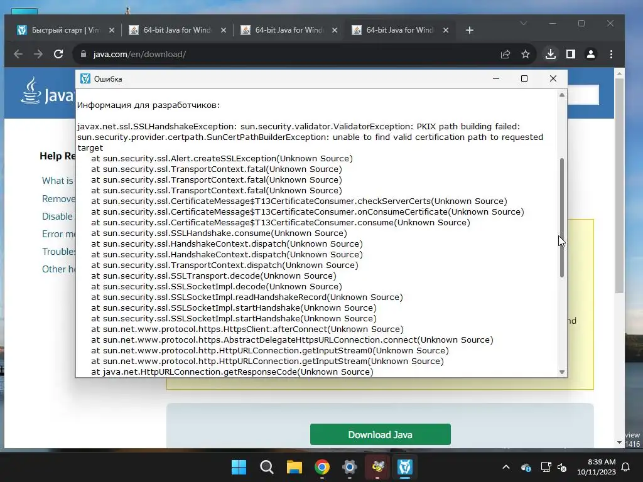
Task: Open taskbar Search
Action: tap(266, 467)
